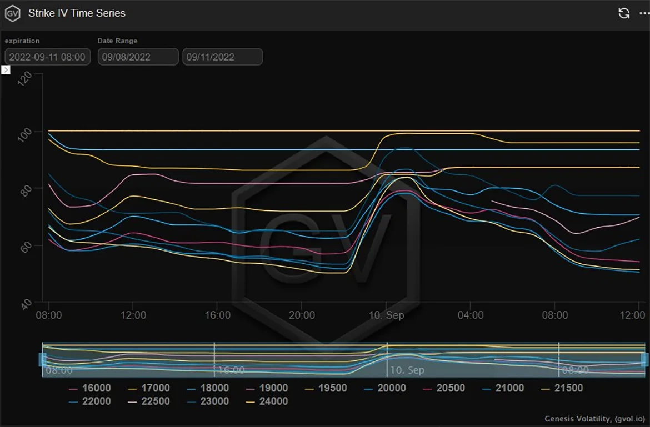Toggle the 17000 strike series in legend
Screen dimensions: 650x427
(149, 388)
